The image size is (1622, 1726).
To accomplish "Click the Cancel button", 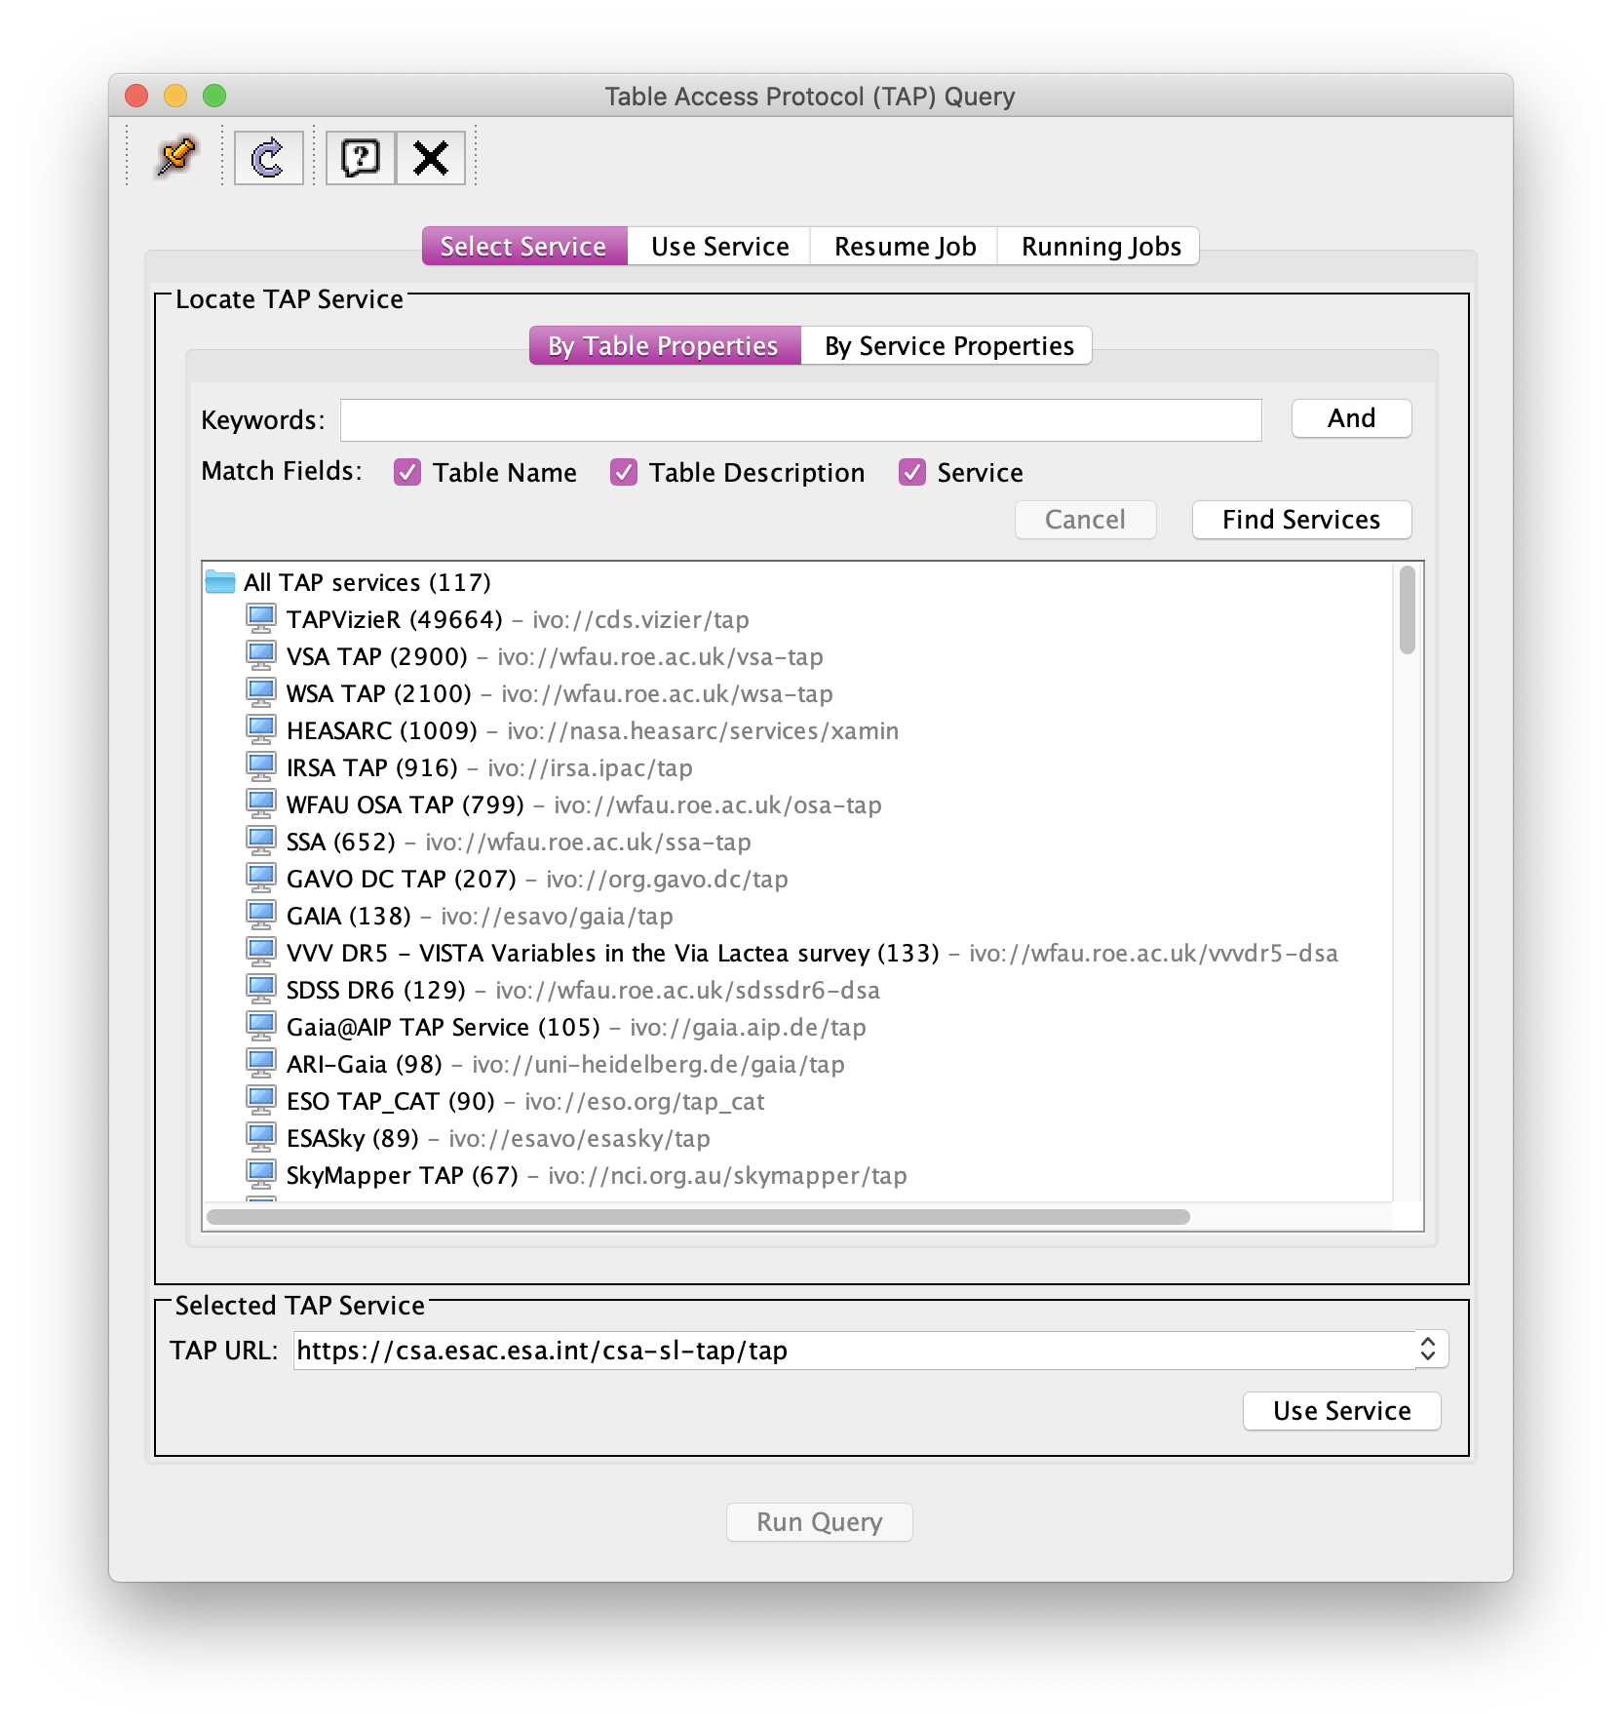I will pos(1085,520).
